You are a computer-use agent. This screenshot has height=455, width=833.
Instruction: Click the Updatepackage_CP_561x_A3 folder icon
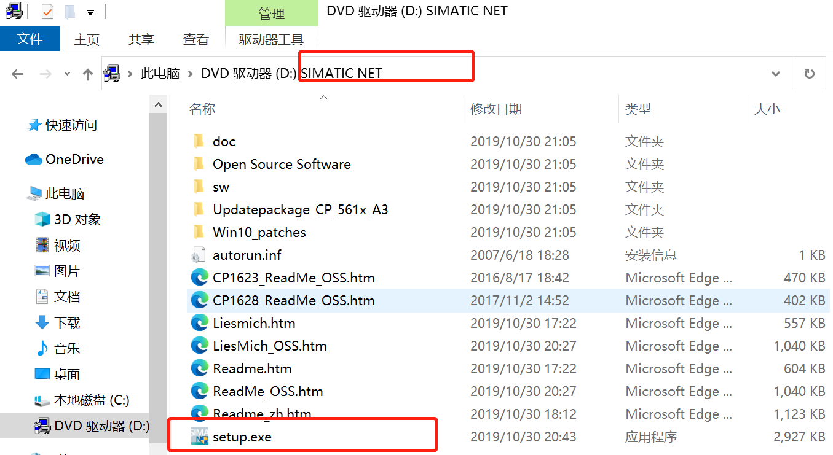coord(199,209)
